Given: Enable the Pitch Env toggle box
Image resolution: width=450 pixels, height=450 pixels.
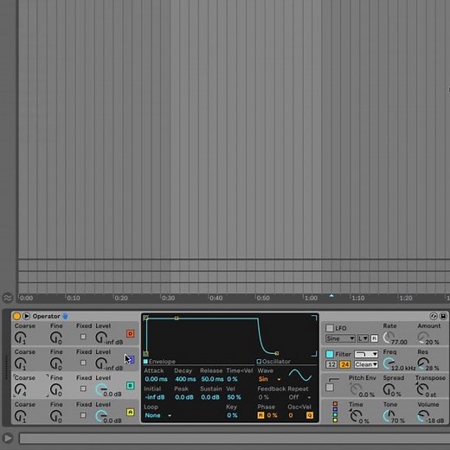Looking at the screenshot, I should (330, 388).
